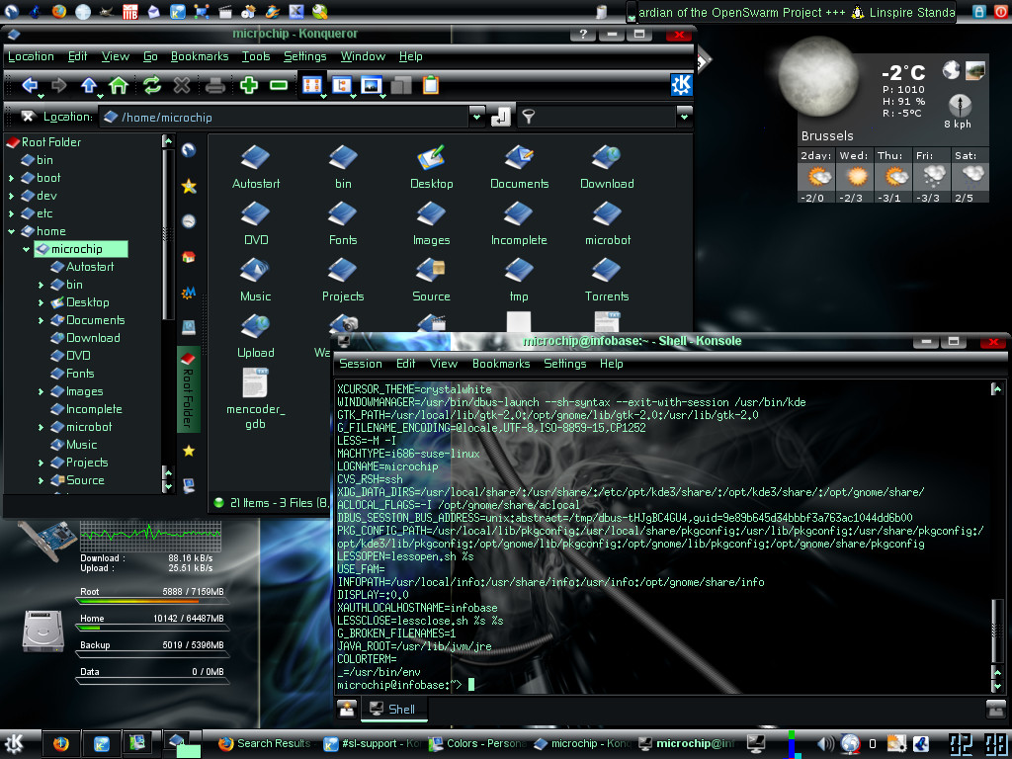The height and width of the screenshot is (759, 1012).
Task: Select the image preview view mode icon
Action: (x=372, y=85)
